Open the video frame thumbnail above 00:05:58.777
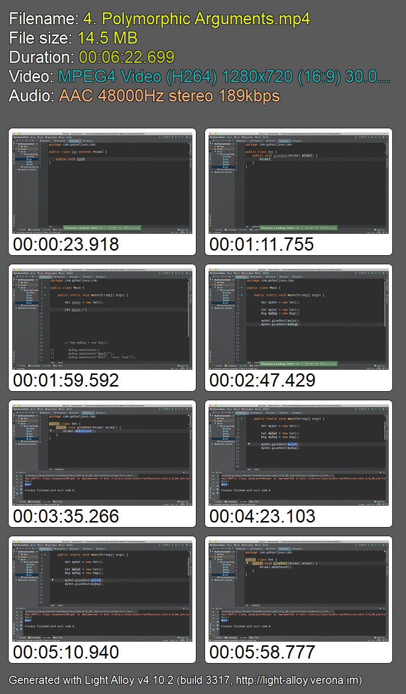406x694 pixels. tap(298, 591)
